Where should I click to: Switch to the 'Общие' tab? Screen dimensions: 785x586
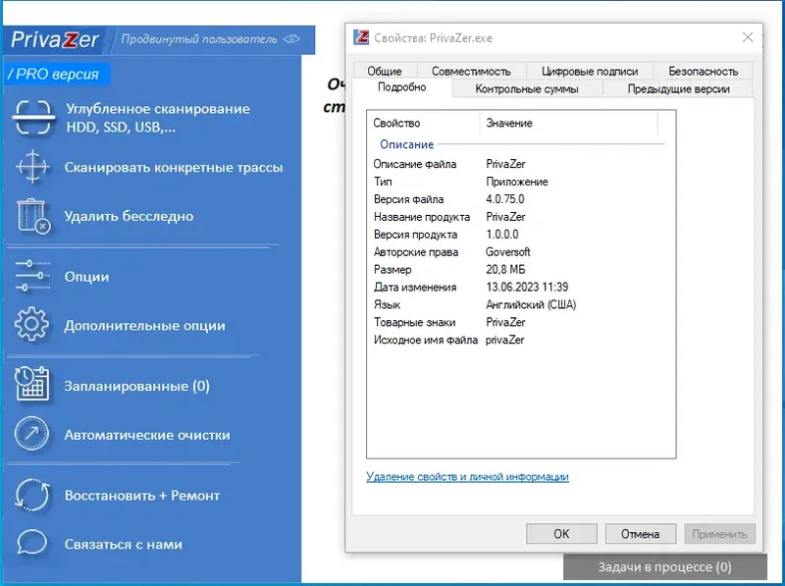pyautogui.click(x=385, y=70)
